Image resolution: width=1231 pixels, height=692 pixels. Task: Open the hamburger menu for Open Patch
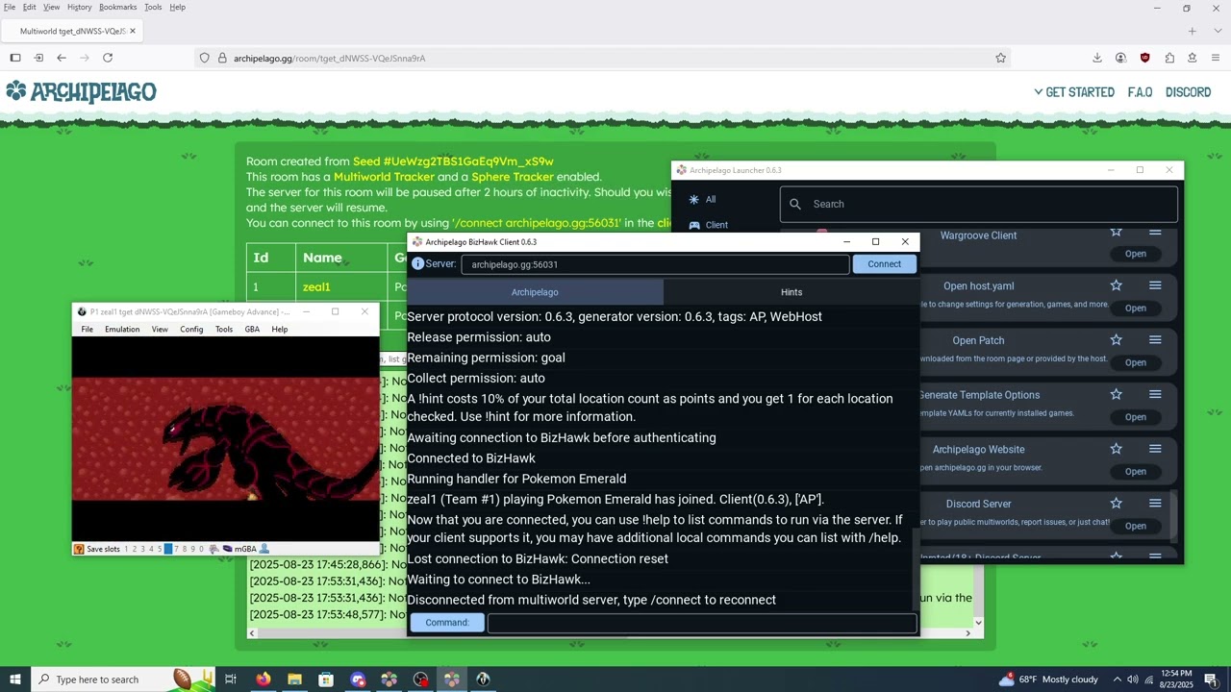point(1155,339)
